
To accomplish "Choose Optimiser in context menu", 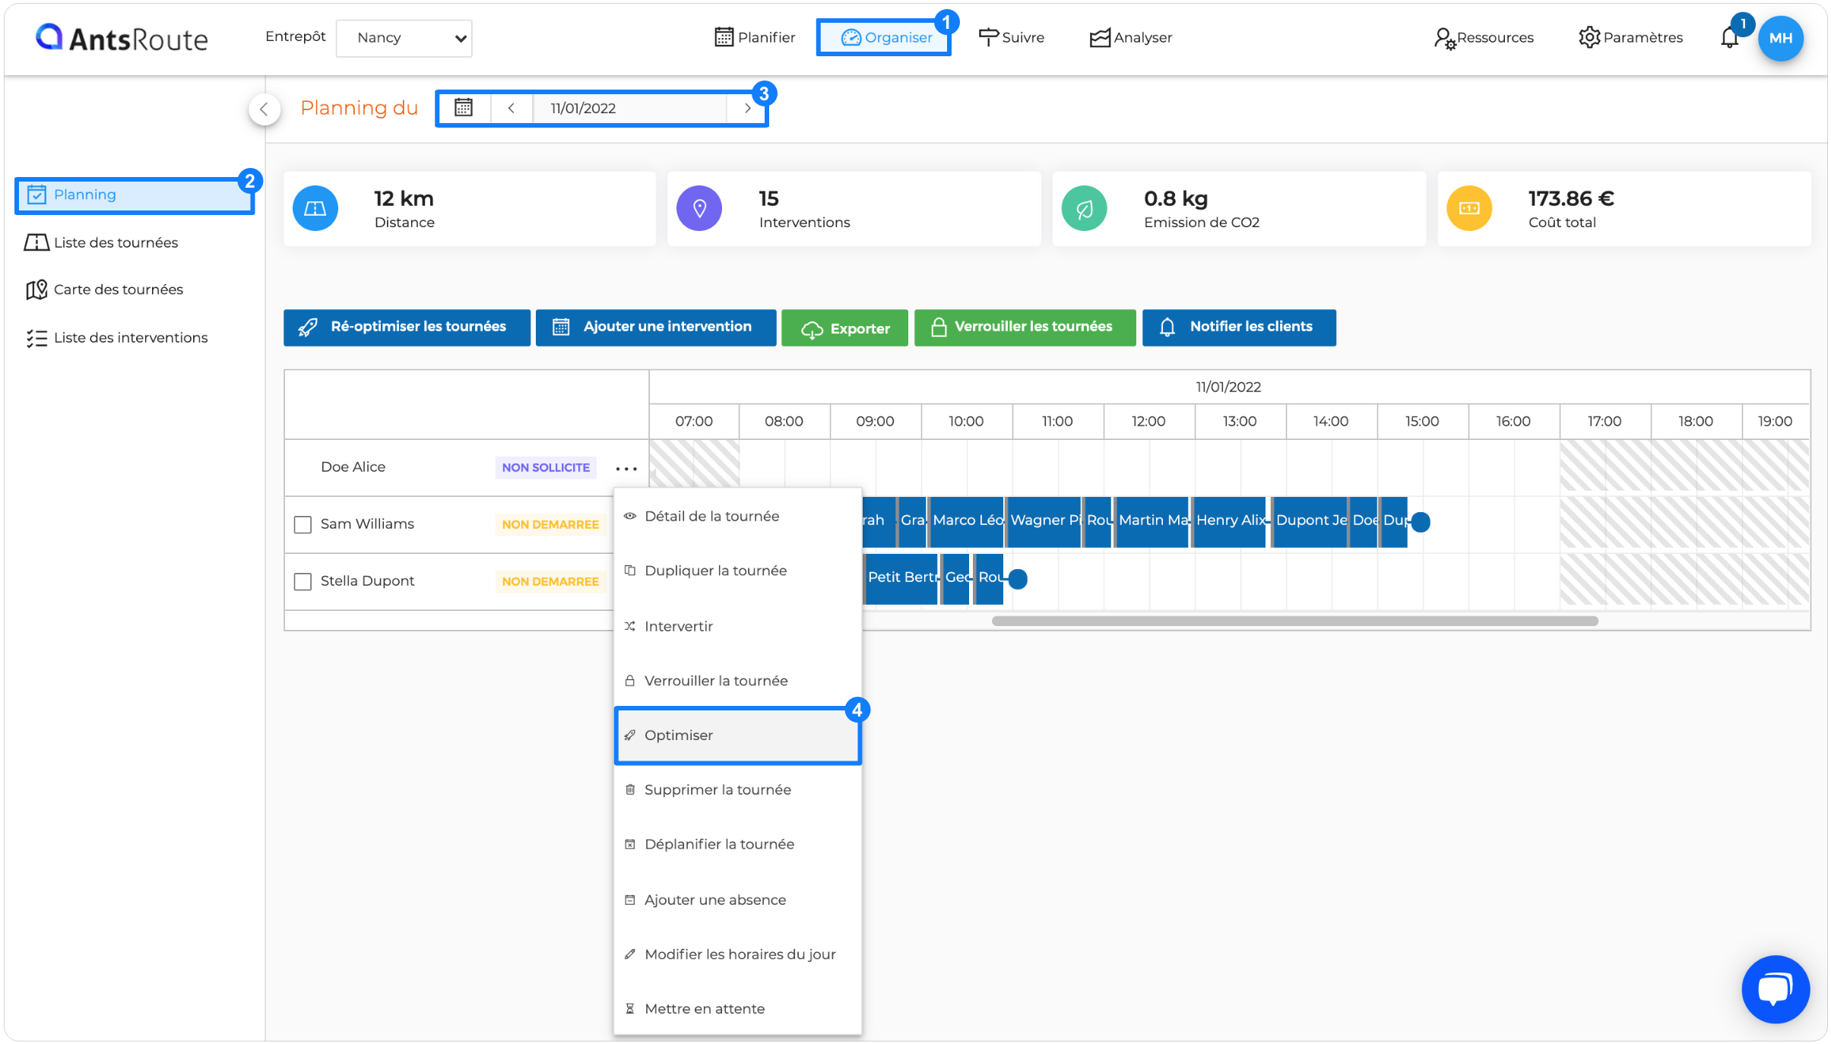I will [737, 736].
